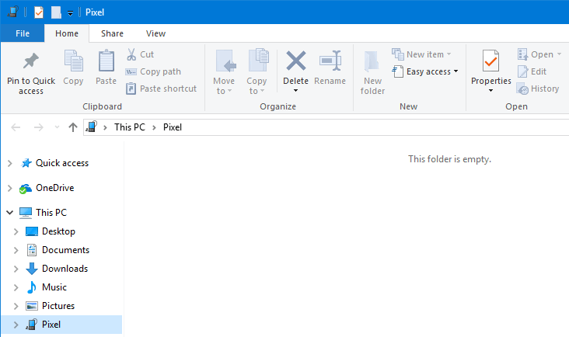Viewport: 569px width, 337px height.
Task: Open the Easy access dropdown arrow
Action: pos(456,71)
